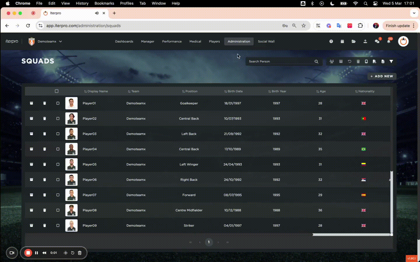420x262 pixels.
Task: Toggle the select-all checkbox in table header
Action: coord(57,91)
